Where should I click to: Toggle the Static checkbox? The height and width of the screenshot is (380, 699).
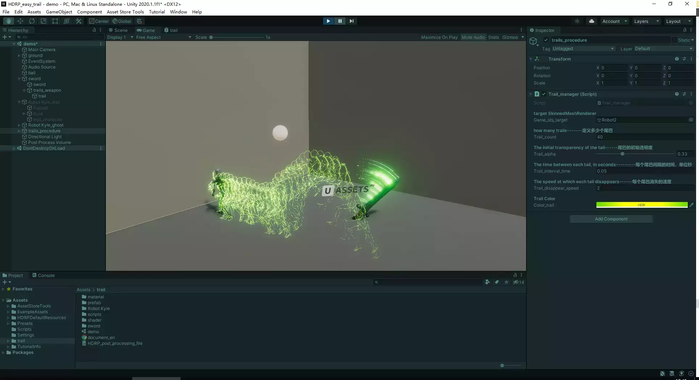674,40
